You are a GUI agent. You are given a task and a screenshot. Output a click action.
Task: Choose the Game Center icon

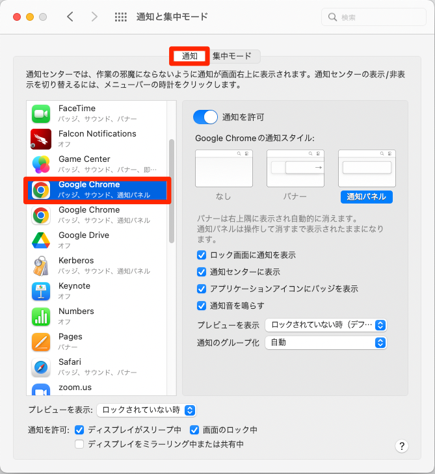(41, 165)
